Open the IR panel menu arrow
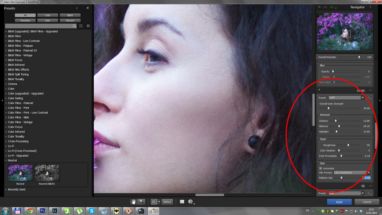Viewport: 382px width, 215px height. 371,186
